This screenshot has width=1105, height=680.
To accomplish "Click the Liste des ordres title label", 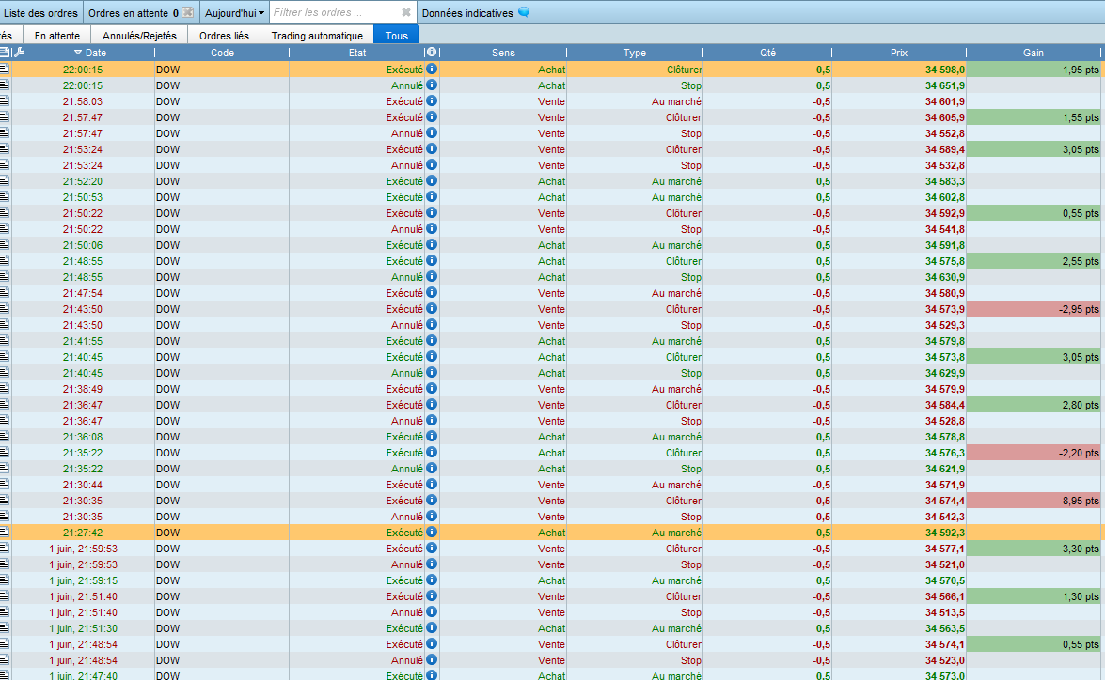I will point(40,12).
